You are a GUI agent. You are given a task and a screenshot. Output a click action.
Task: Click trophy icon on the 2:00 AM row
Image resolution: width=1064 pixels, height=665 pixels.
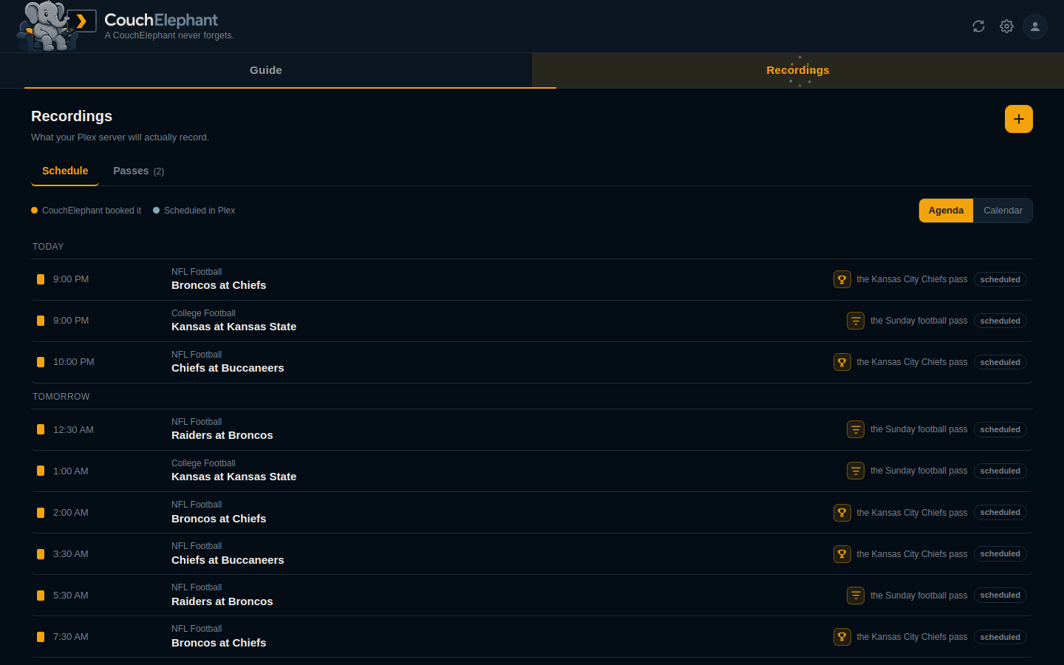(x=842, y=512)
